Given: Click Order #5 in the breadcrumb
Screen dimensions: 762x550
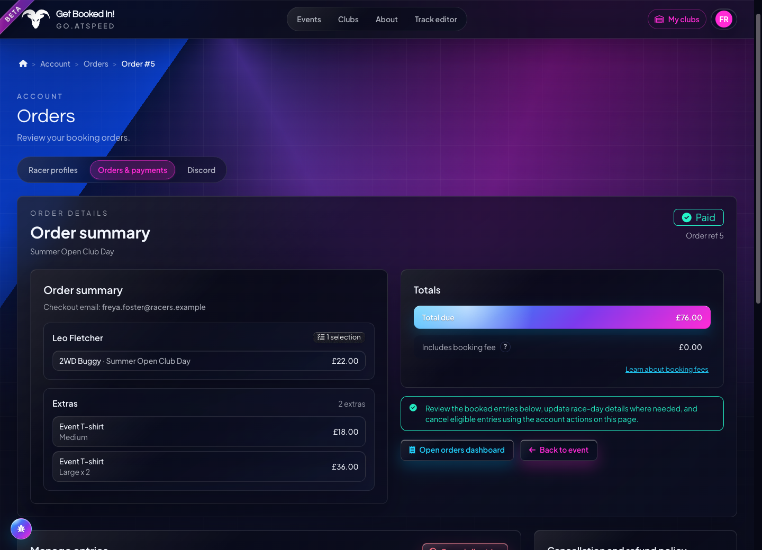Looking at the screenshot, I should pyautogui.click(x=138, y=64).
